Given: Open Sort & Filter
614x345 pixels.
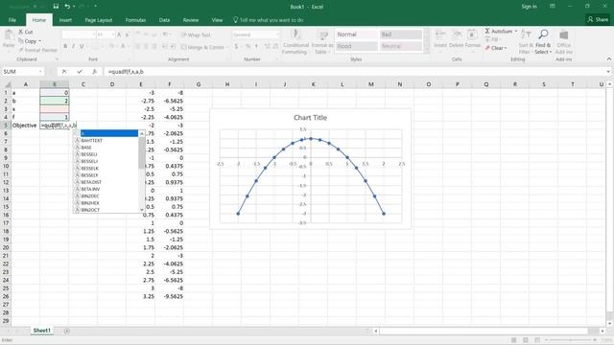Looking at the screenshot, I should point(526,42).
